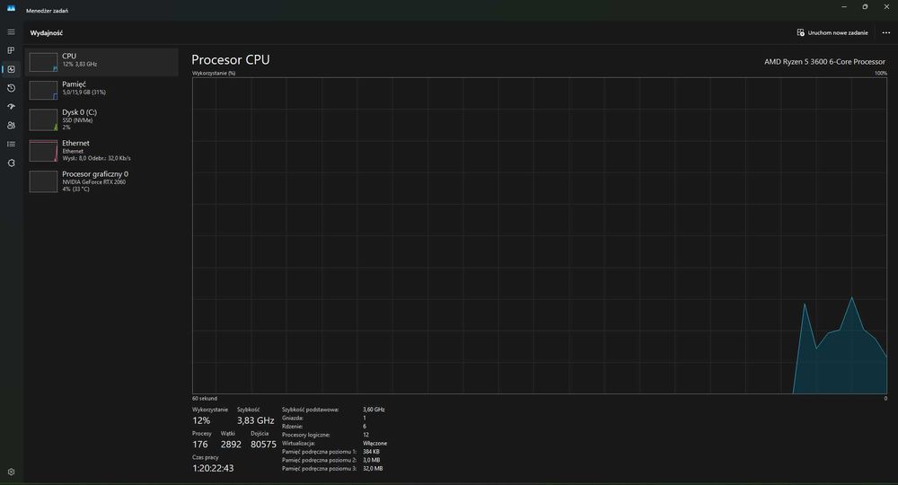This screenshot has height=485, width=898.
Task: Click the 32,0 MB L3 cache value
Action: click(x=373, y=469)
